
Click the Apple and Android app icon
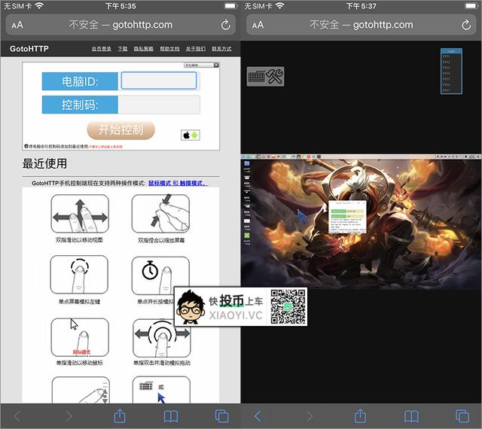(x=191, y=135)
